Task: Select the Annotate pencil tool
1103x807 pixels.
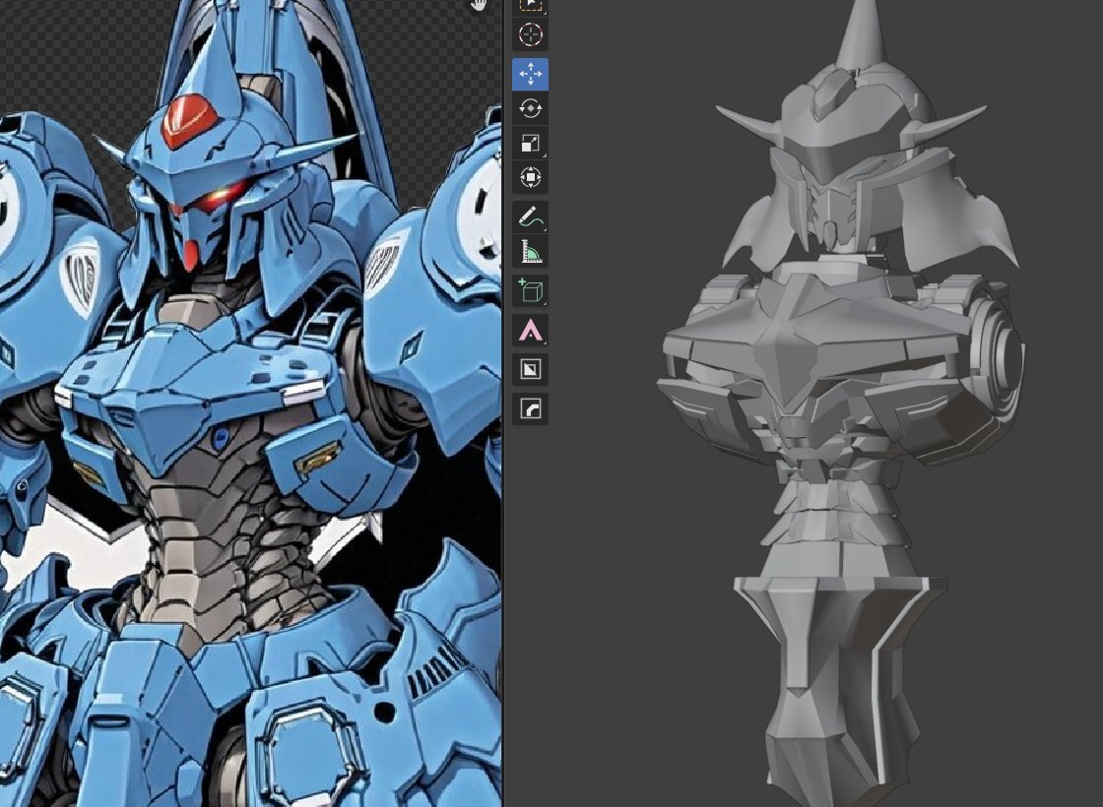Action: [531, 217]
